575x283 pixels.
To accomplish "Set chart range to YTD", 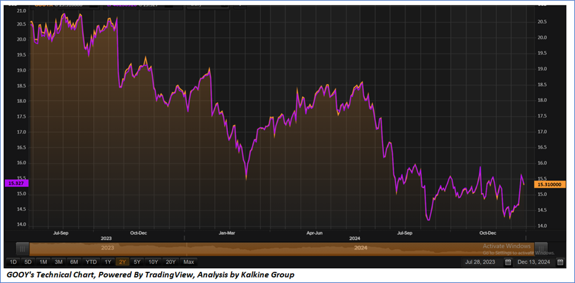I will (91, 262).
